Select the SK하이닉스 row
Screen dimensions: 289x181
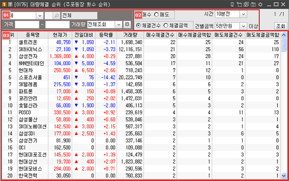141,49
